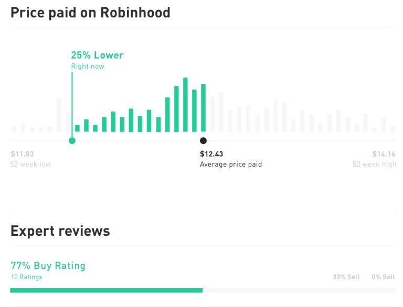Click the "Right now" text
The height and width of the screenshot is (307, 403).
click(x=88, y=67)
